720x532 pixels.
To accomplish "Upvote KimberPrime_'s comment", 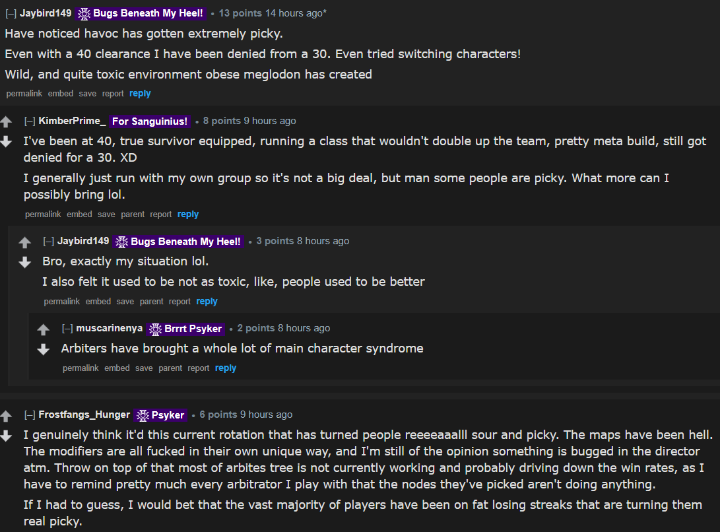I will (6, 121).
